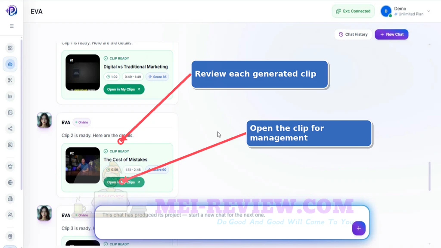Click the purple plus button in the chat box
This screenshot has width=441, height=248.
[359, 228]
